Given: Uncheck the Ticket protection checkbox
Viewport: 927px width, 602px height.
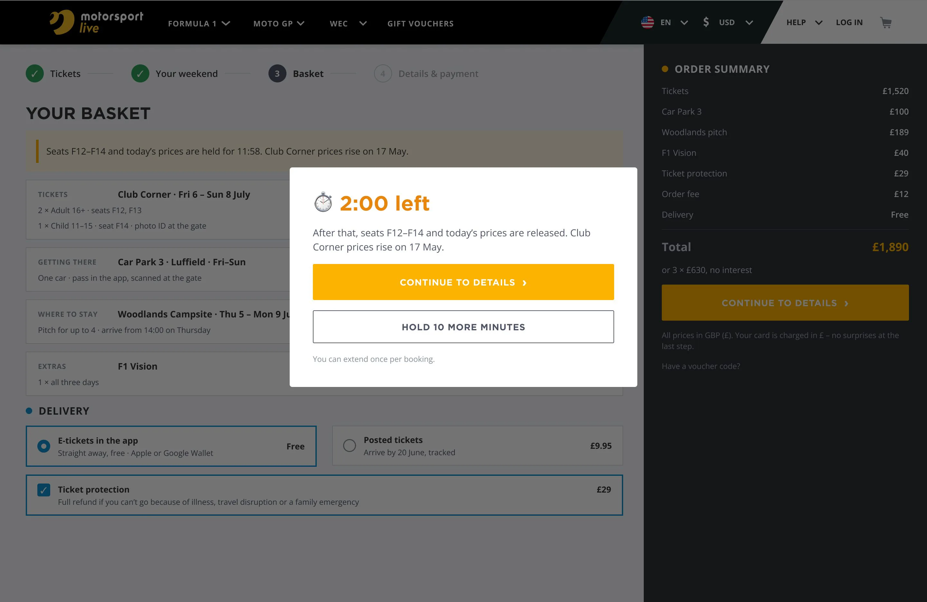Looking at the screenshot, I should pos(44,490).
